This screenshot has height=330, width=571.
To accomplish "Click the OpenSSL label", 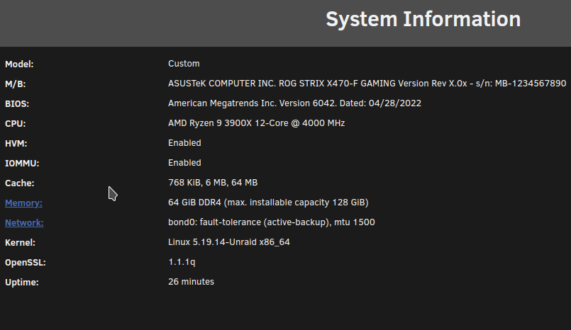I will [x=26, y=263].
